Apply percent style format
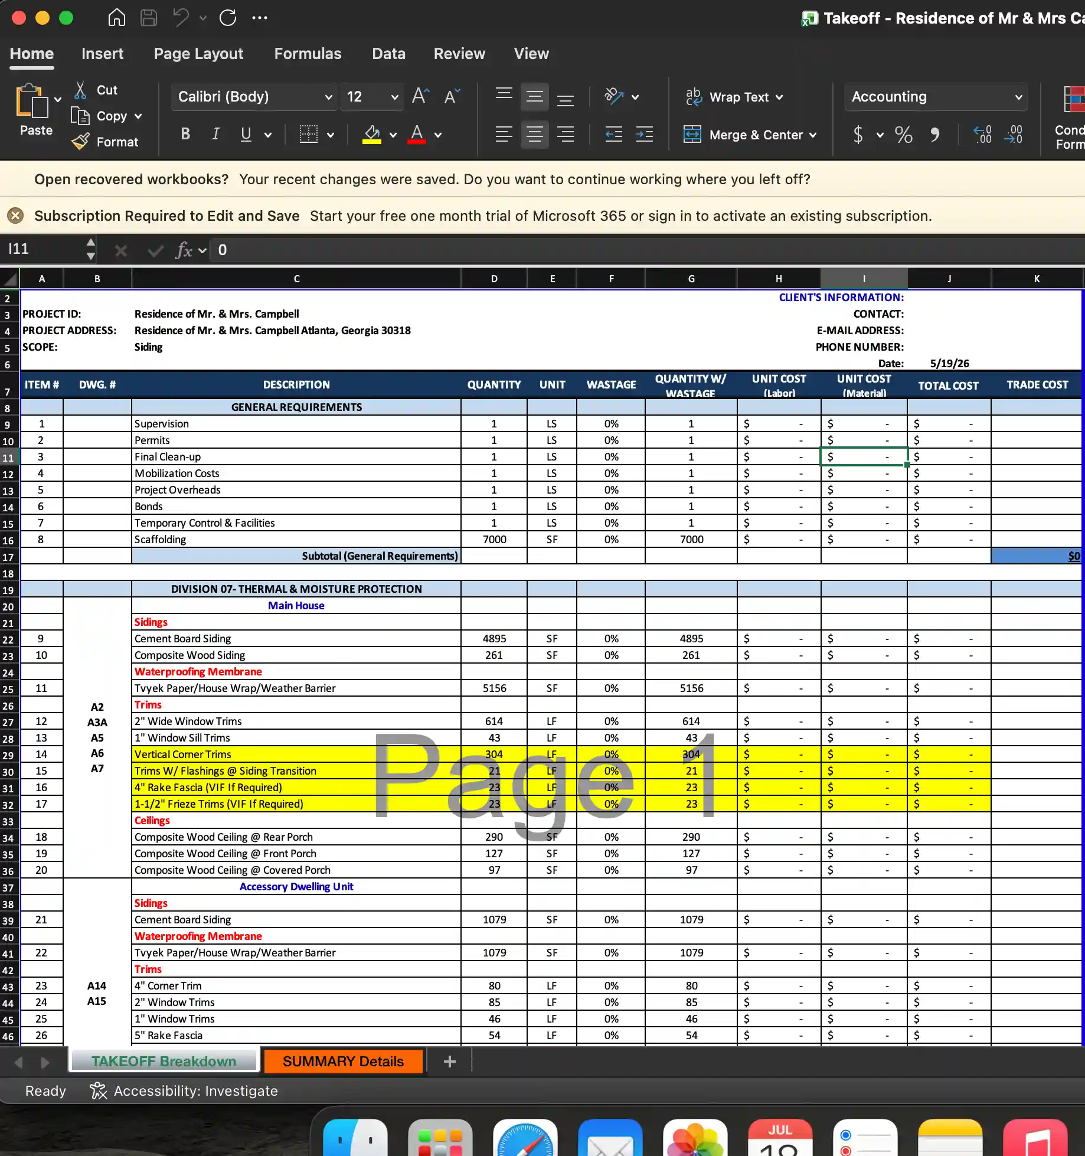Screen dimensions: 1085x1156 pos(904,134)
